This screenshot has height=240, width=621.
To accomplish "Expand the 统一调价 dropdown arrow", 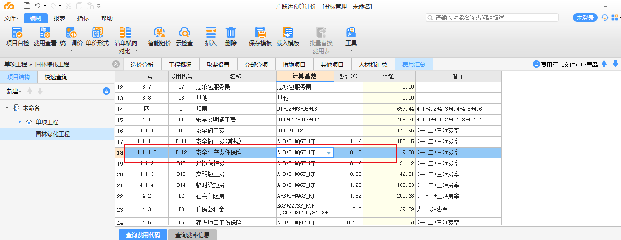I will 72,50.
